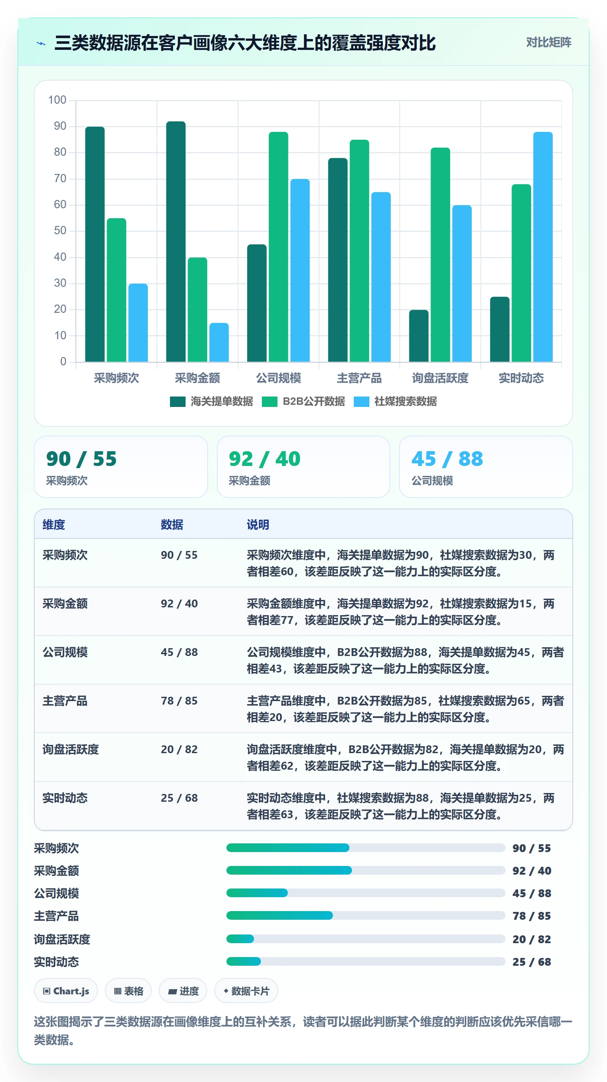607x1082 pixels.
Task: Click the 对比矩阵 label in header
Action: tap(548, 43)
